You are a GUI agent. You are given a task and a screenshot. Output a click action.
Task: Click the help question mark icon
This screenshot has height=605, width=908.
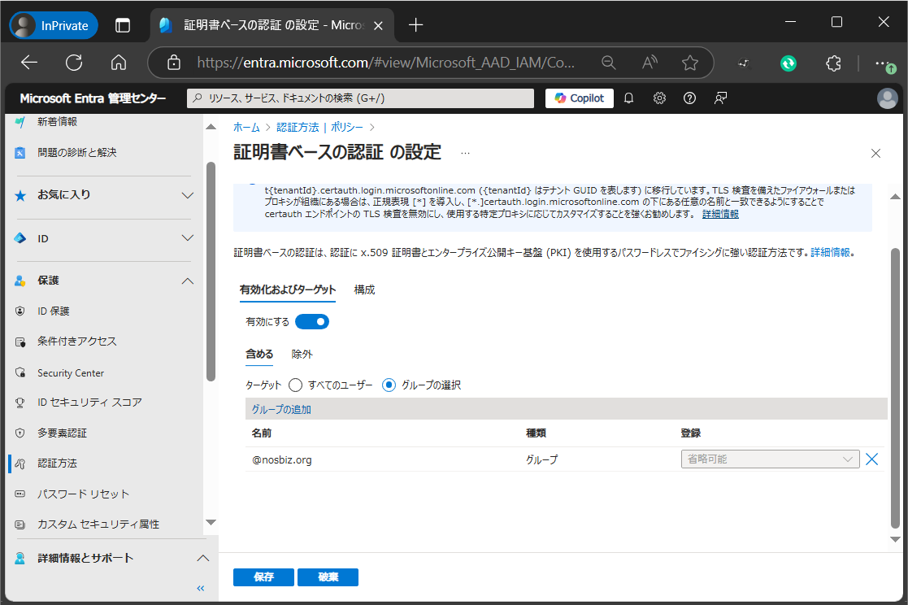689,98
